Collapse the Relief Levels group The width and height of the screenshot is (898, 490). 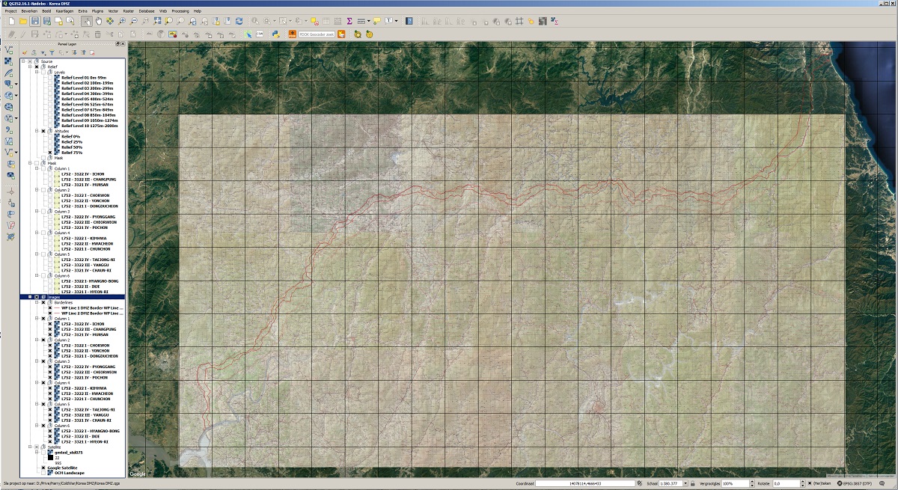(36, 72)
